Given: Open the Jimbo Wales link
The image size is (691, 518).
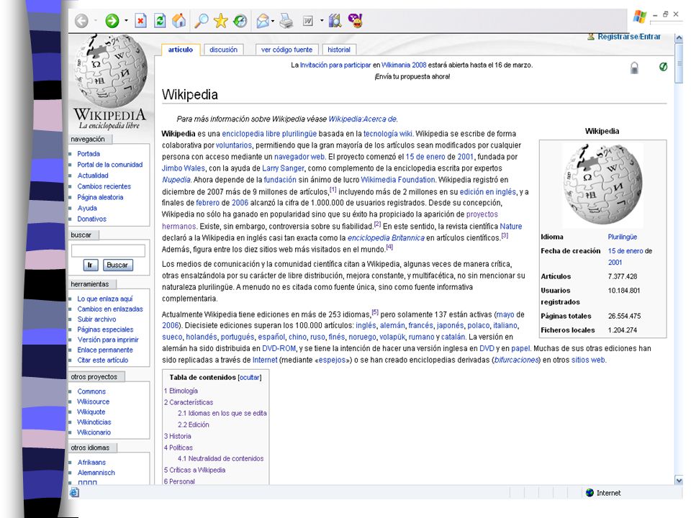Looking at the screenshot, I should tap(184, 168).
